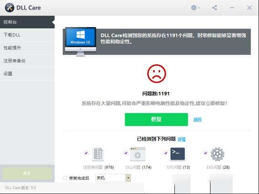Select 控制台 in the sidebar
The width and height of the screenshot is (259, 194).
tap(27, 22)
